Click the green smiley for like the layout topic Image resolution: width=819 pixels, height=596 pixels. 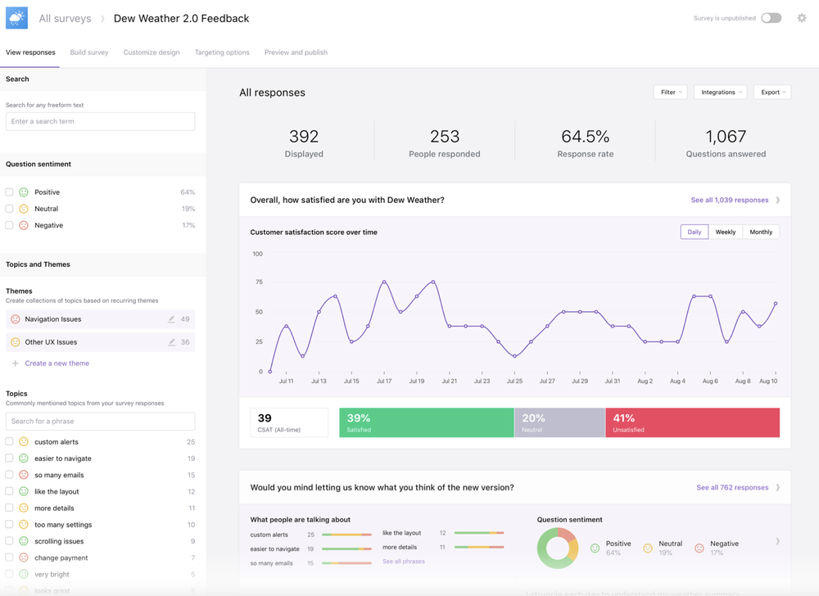pyautogui.click(x=24, y=491)
